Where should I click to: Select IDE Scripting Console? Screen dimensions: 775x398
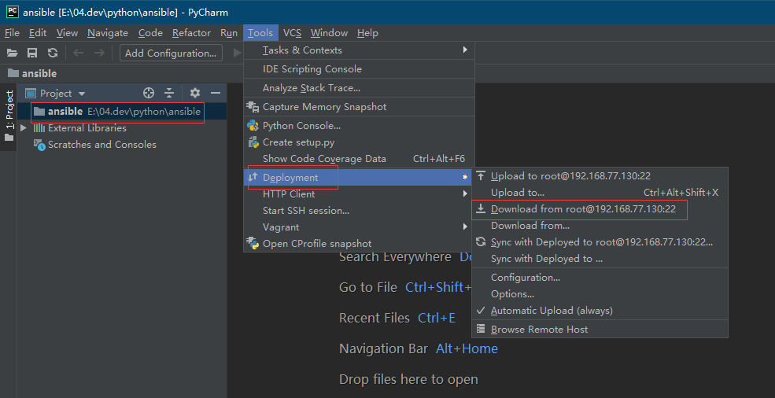(359, 69)
